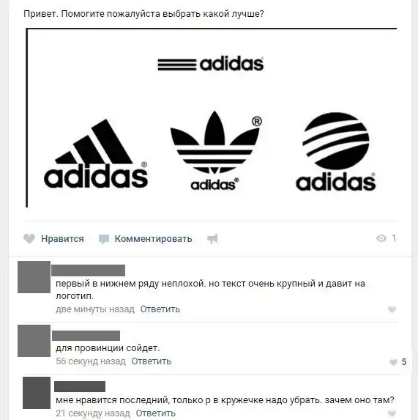Click the 'две минуты назад' timestamp

point(95,309)
